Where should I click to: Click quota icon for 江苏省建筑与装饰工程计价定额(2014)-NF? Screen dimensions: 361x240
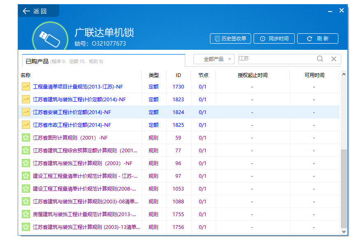click(x=26, y=99)
